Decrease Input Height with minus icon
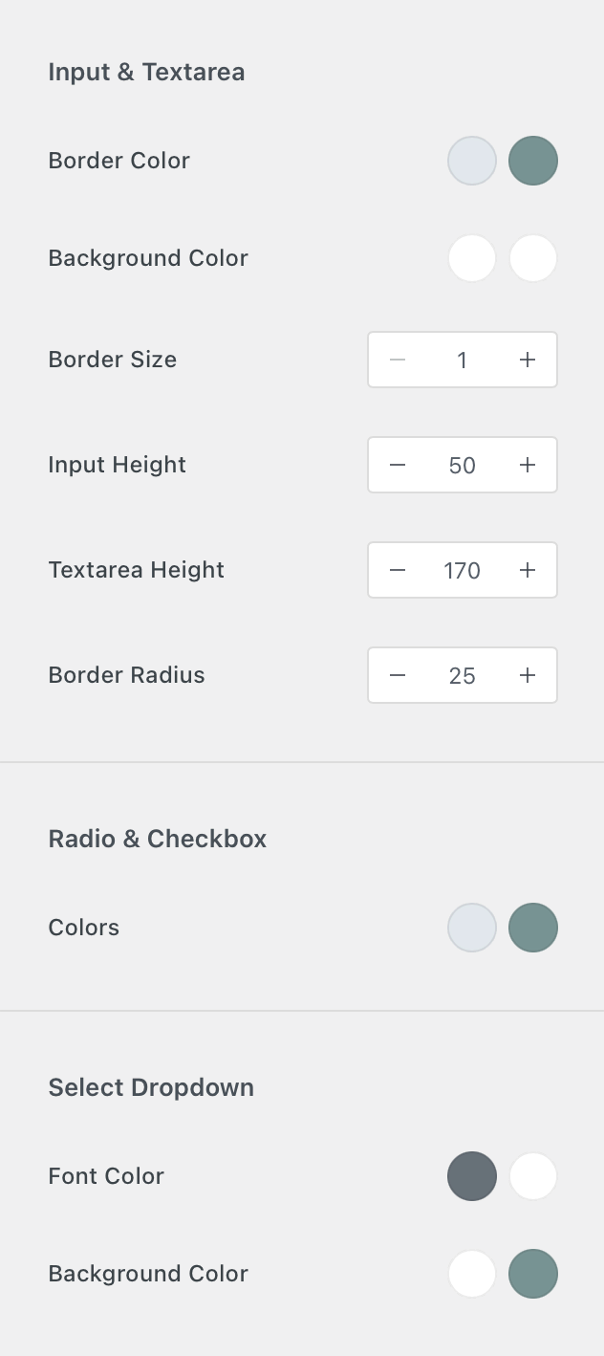604x1356 pixels. [x=398, y=465]
